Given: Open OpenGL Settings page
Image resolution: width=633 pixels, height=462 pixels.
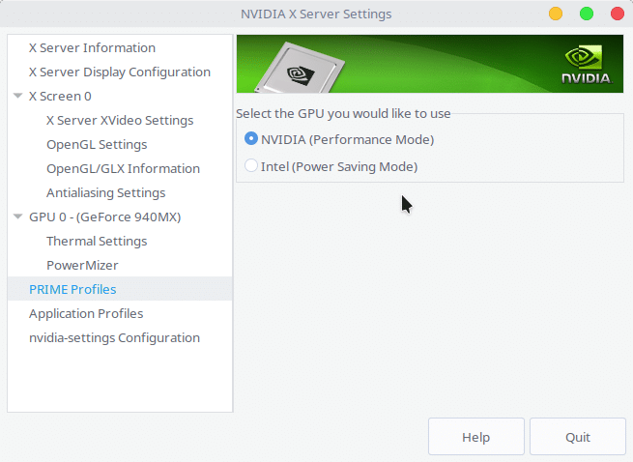Looking at the screenshot, I should 97,145.
